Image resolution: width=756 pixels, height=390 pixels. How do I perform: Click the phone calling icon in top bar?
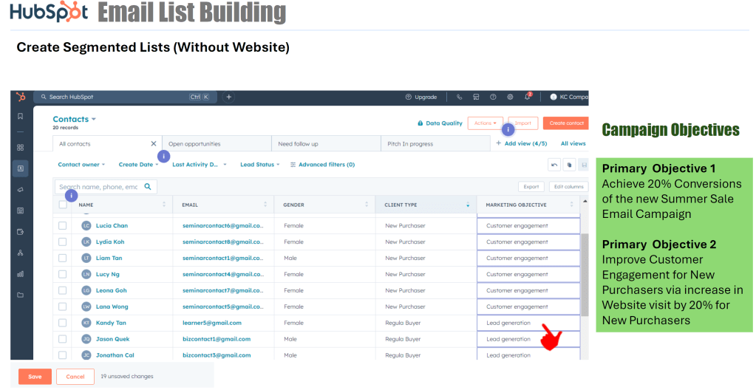click(459, 97)
